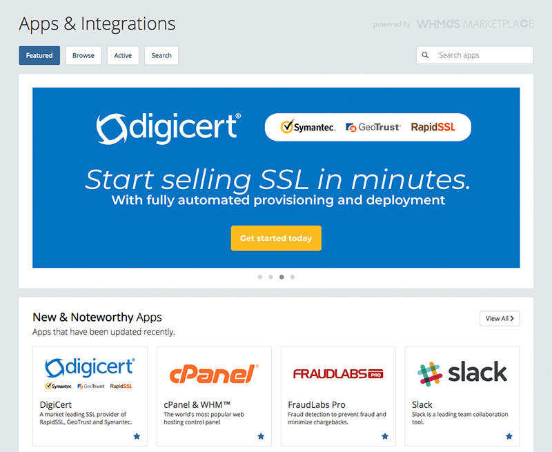Open the FraudLabs Pro app title
The height and width of the screenshot is (452, 552).
(317, 405)
